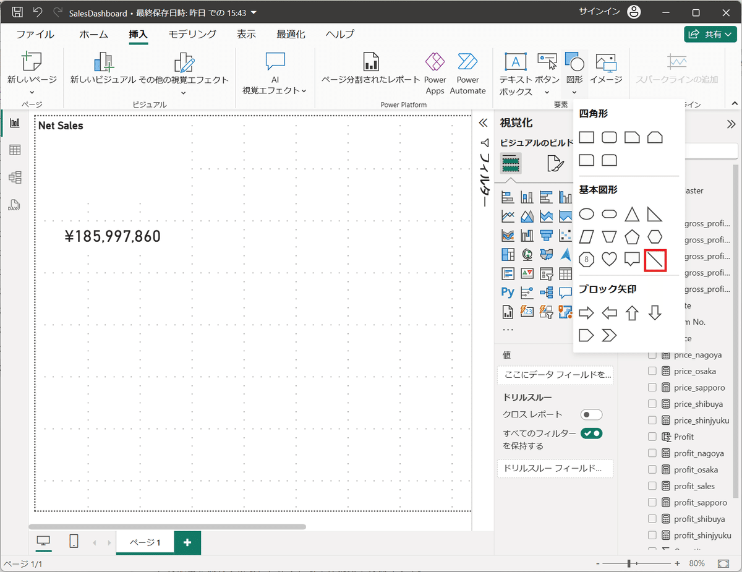Adjust the zoom slider handle

(x=629, y=563)
